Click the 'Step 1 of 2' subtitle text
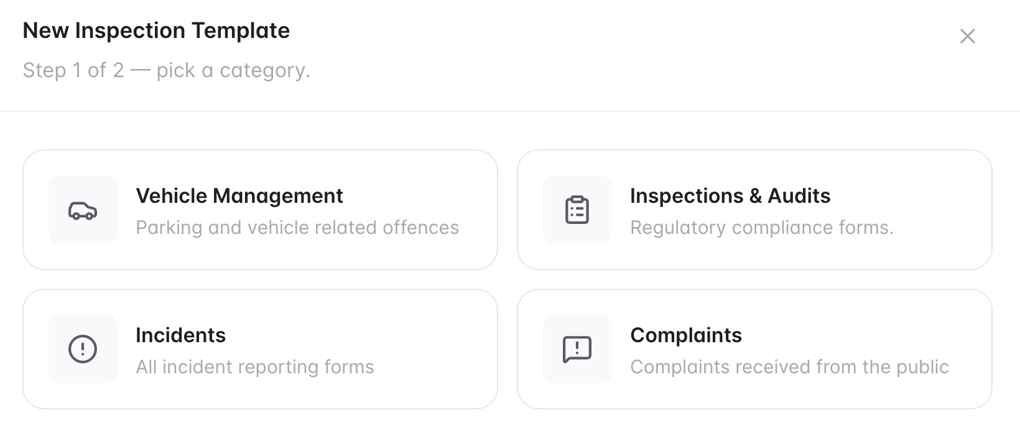Viewport: 1020px width, 438px height. (x=166, y=70)
